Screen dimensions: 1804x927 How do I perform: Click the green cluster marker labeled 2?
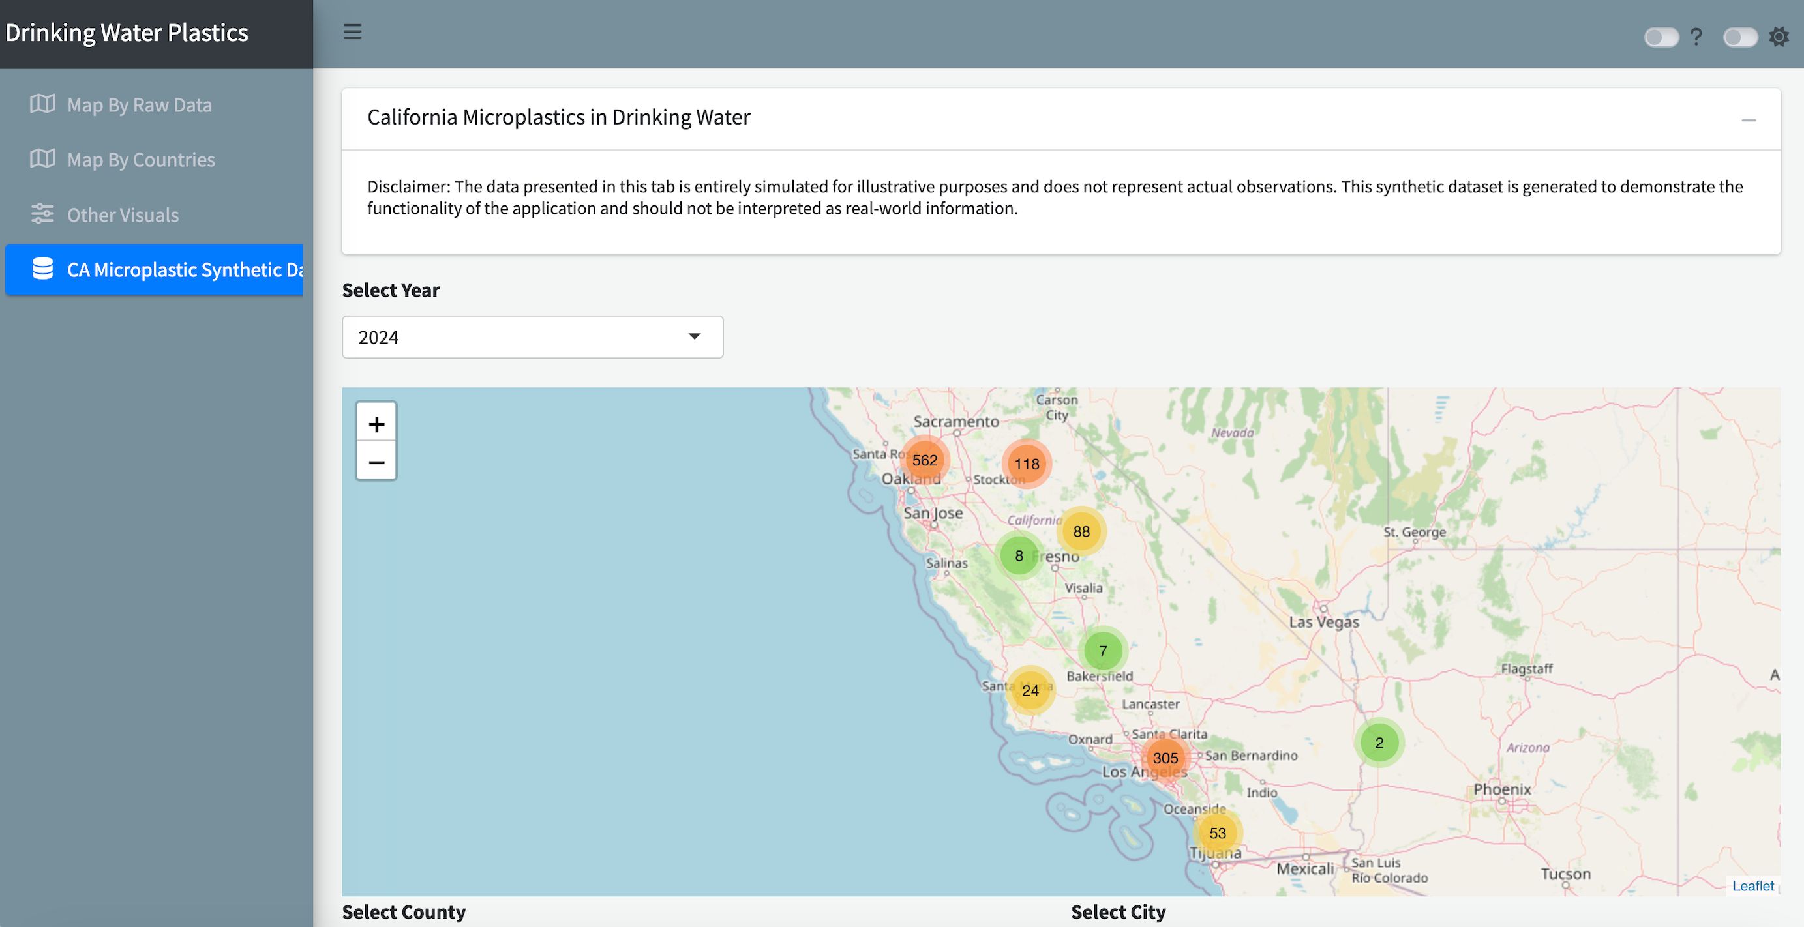[x=1379, y=743]
